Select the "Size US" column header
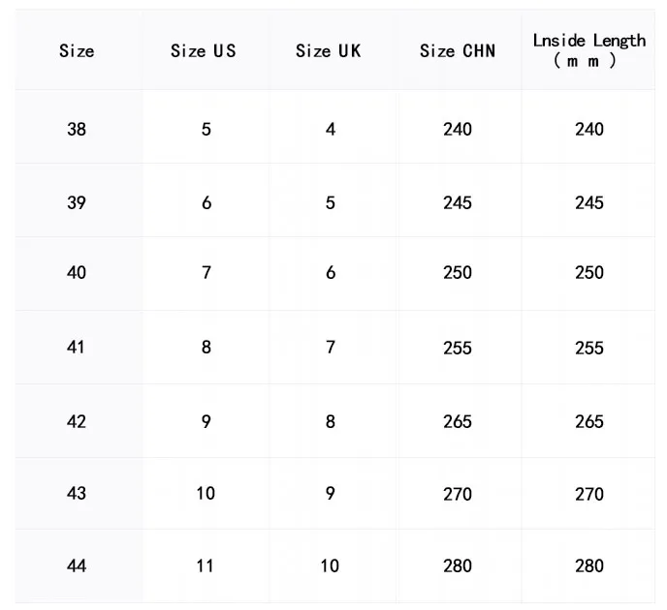Screen dimensions: 667x610 204,50
